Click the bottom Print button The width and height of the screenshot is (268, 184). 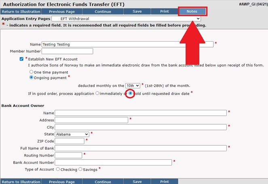pos(164,182)
